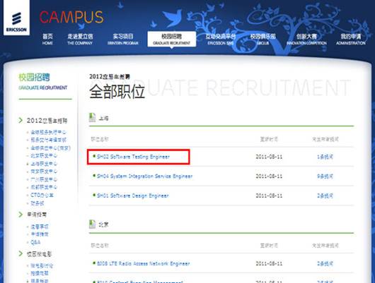Expand the 2012 recruitment sidebar section chevron
The width and height of the screenshot is (375, 283).
(21, 120)
